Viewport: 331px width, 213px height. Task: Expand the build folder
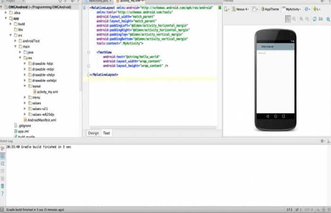click(x=10, y=24)
